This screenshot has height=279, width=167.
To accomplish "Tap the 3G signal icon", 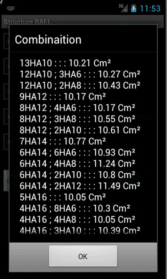I will point(123,8).
